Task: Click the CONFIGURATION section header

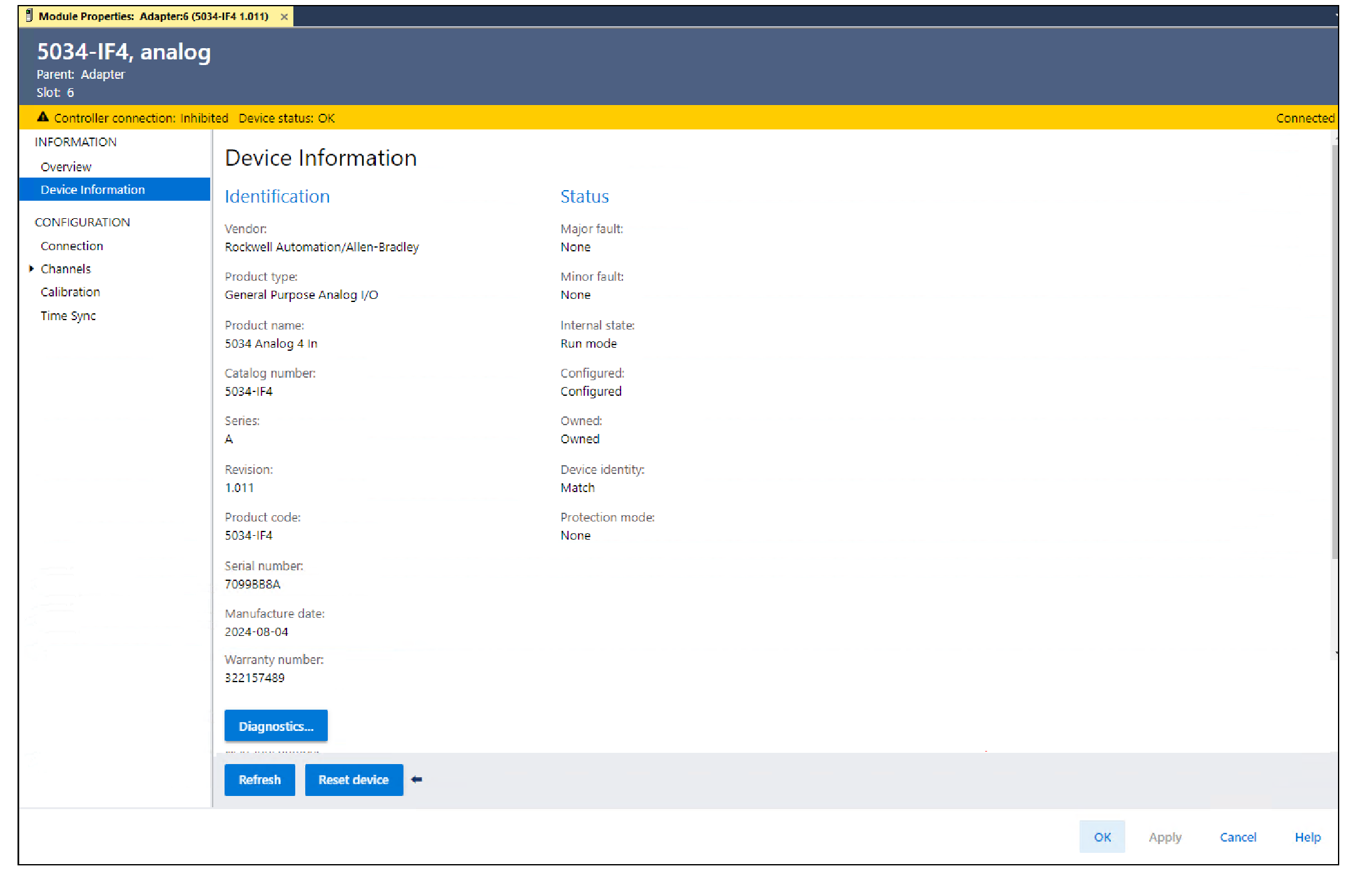Action: (83, 222)
